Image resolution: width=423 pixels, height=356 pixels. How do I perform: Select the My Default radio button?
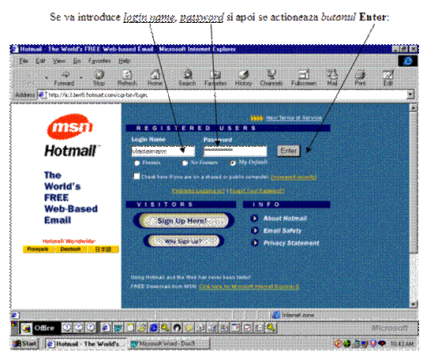click(233, 163)
